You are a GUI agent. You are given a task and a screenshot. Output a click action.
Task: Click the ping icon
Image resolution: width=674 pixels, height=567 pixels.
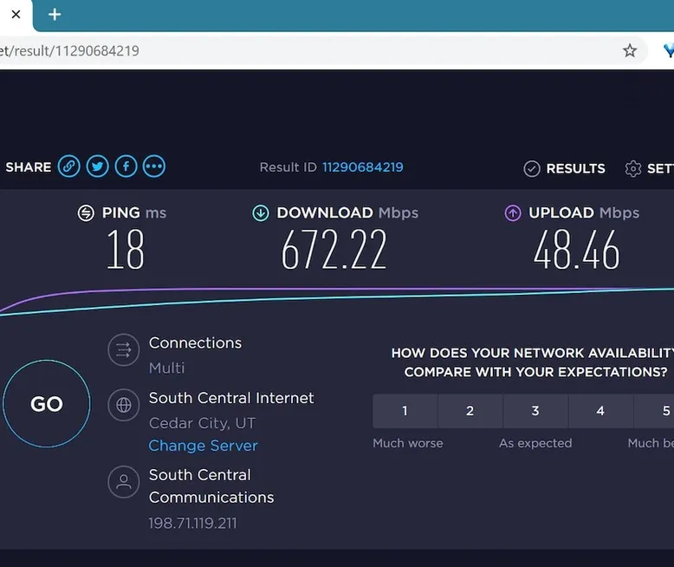click(86, 212)
